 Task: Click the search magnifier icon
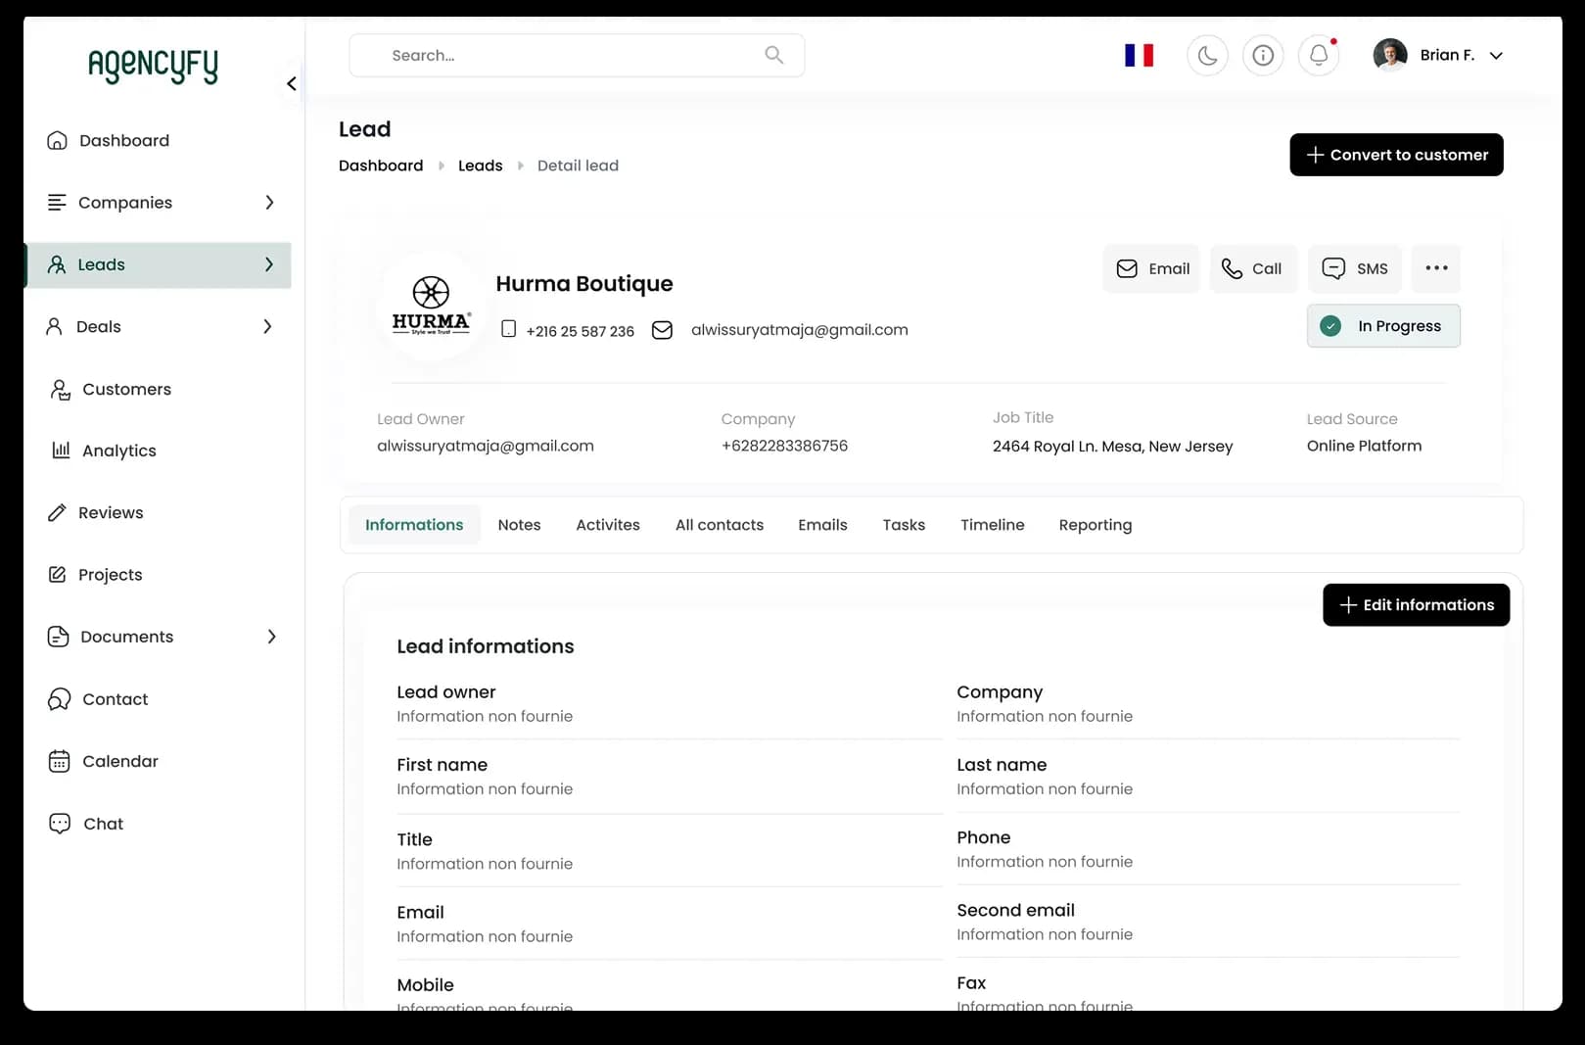pos(773,56)
